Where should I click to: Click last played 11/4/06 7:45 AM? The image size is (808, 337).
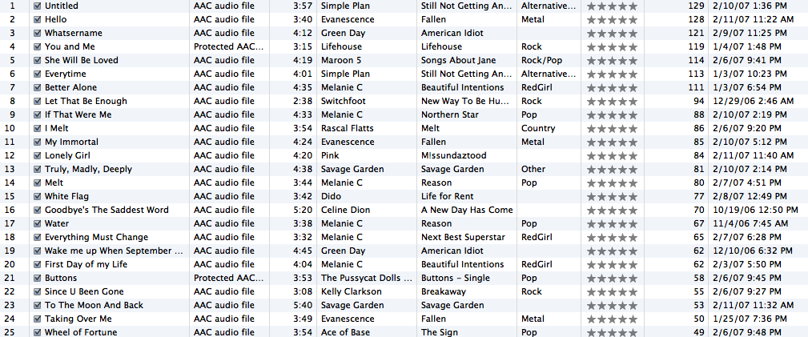pyautogui.click(x=750, y=223)
